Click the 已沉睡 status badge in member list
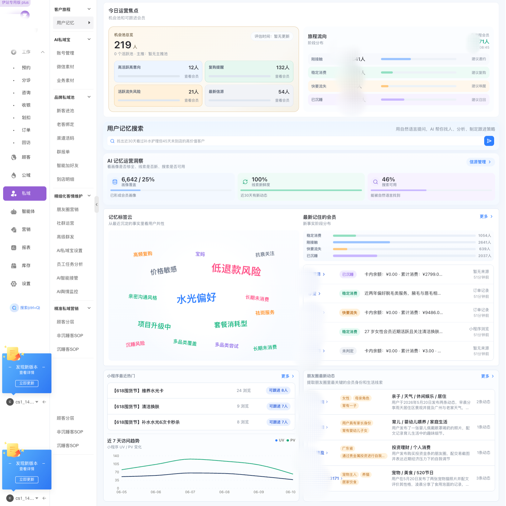 [348, 274]
